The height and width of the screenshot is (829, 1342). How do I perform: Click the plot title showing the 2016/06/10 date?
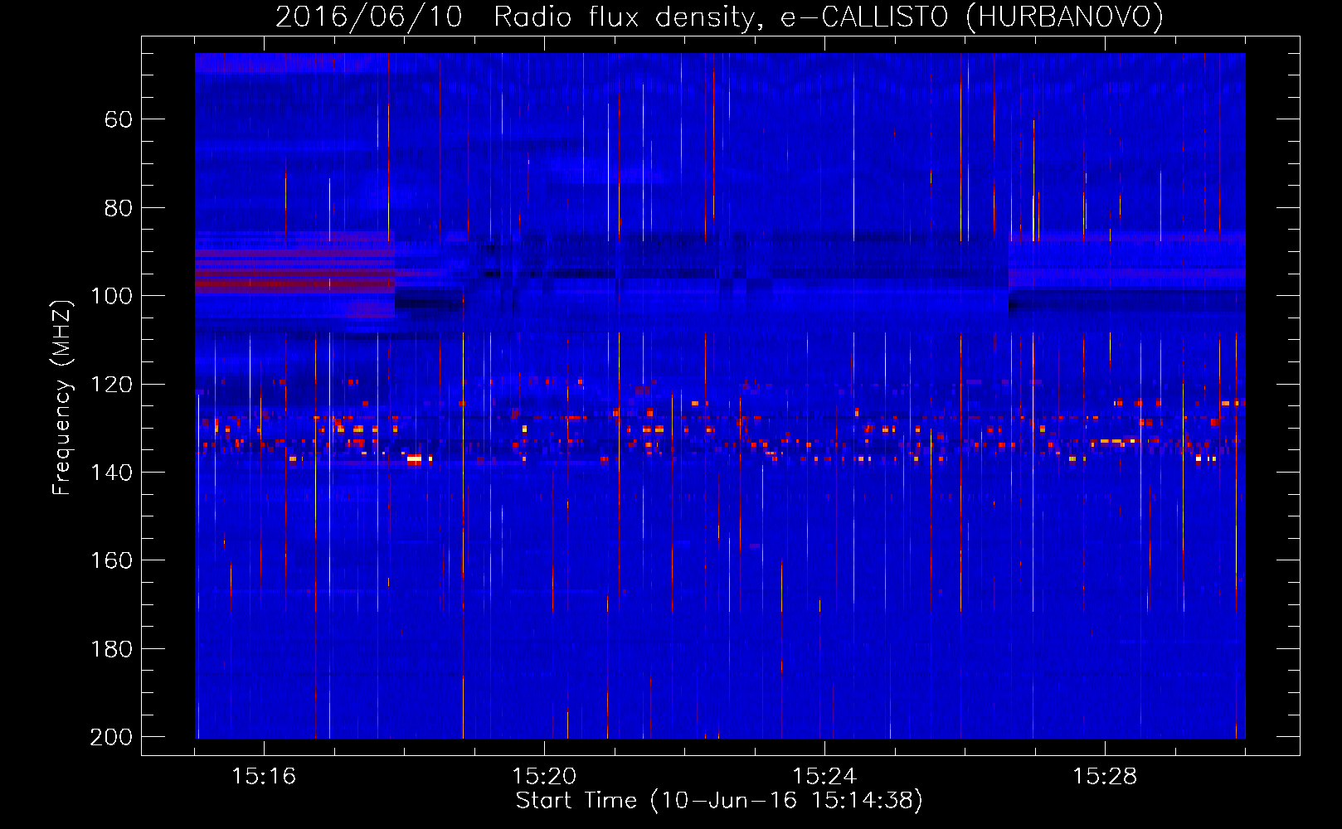coord(719,17)
